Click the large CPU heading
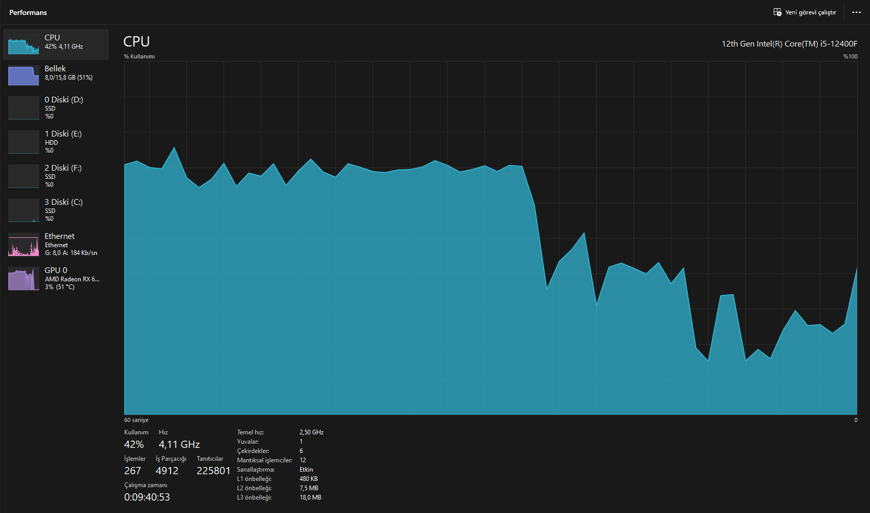The image size is (870, 513). tap(137, 41)
